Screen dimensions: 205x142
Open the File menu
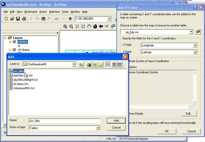click(x=6, y=12)
